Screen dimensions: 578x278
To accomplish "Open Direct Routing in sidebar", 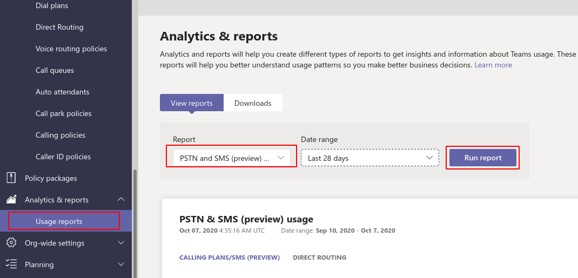I will tap(59, 27).
